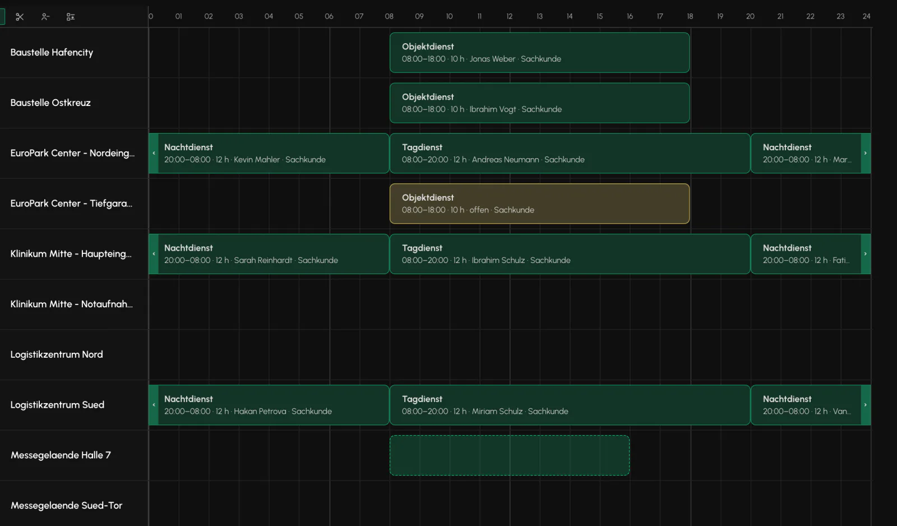Select the Logistikzentrum Sued row label
The height and width of the screenshot is (526, 897).
[x=57, y=405]
